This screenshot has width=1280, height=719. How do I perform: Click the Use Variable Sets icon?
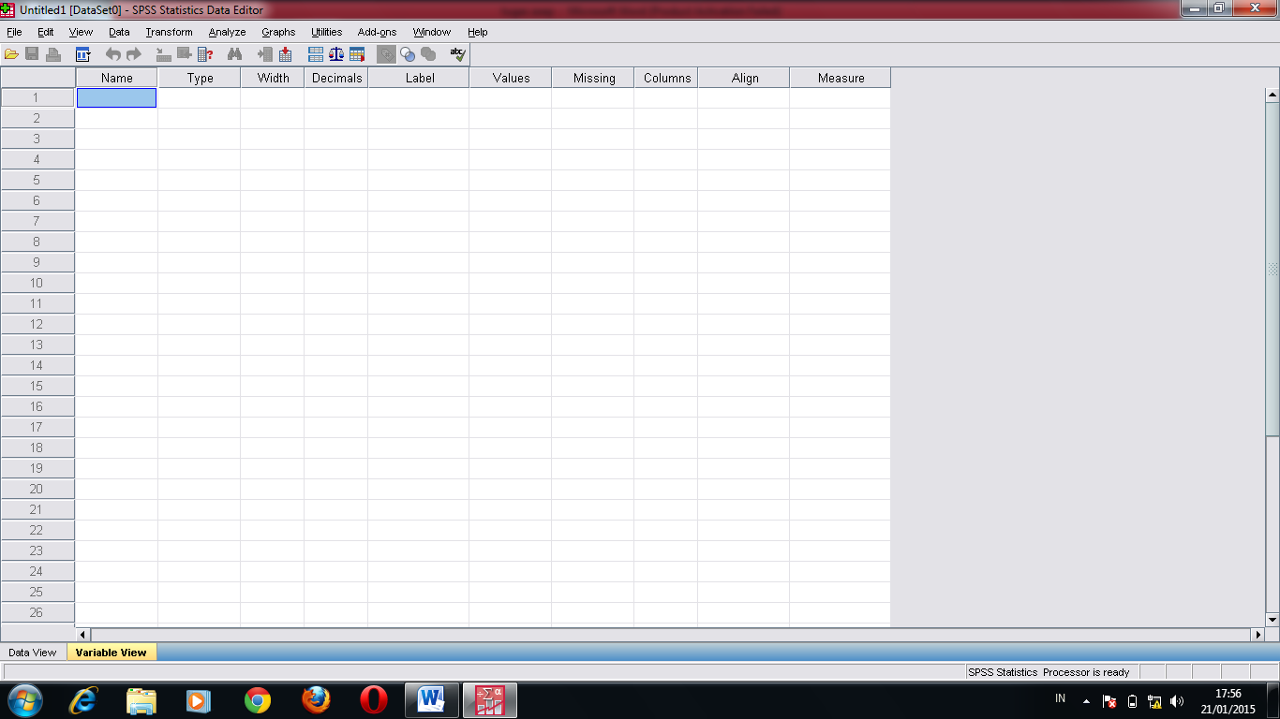click(x=408, y=54)
